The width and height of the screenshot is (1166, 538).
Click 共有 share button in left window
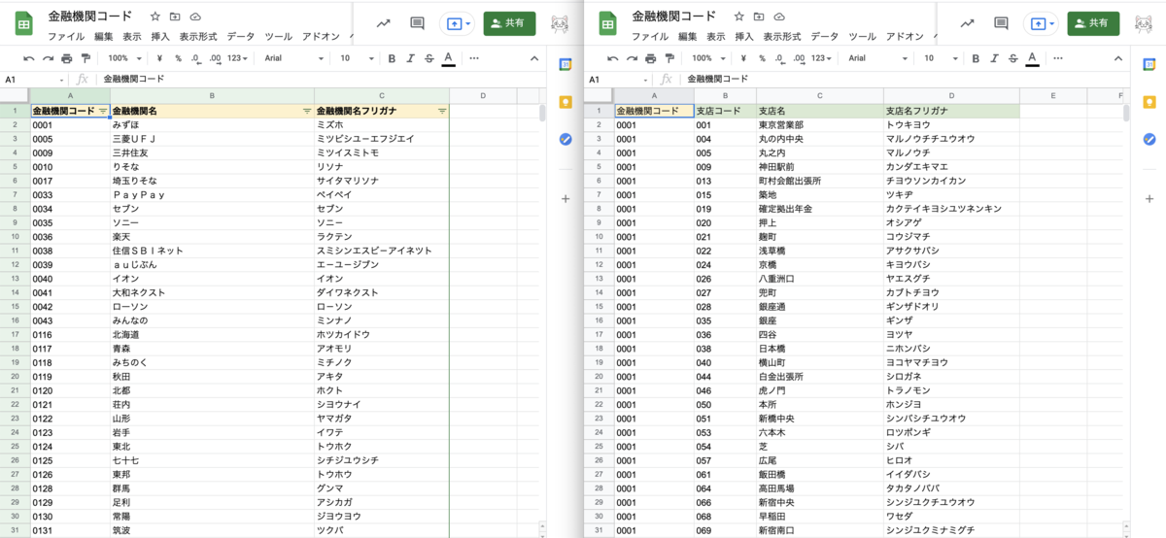(x=509, y=23)
